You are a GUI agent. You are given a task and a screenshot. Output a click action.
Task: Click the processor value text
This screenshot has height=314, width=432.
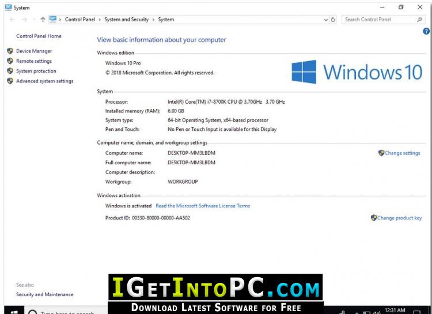[226, 102]
